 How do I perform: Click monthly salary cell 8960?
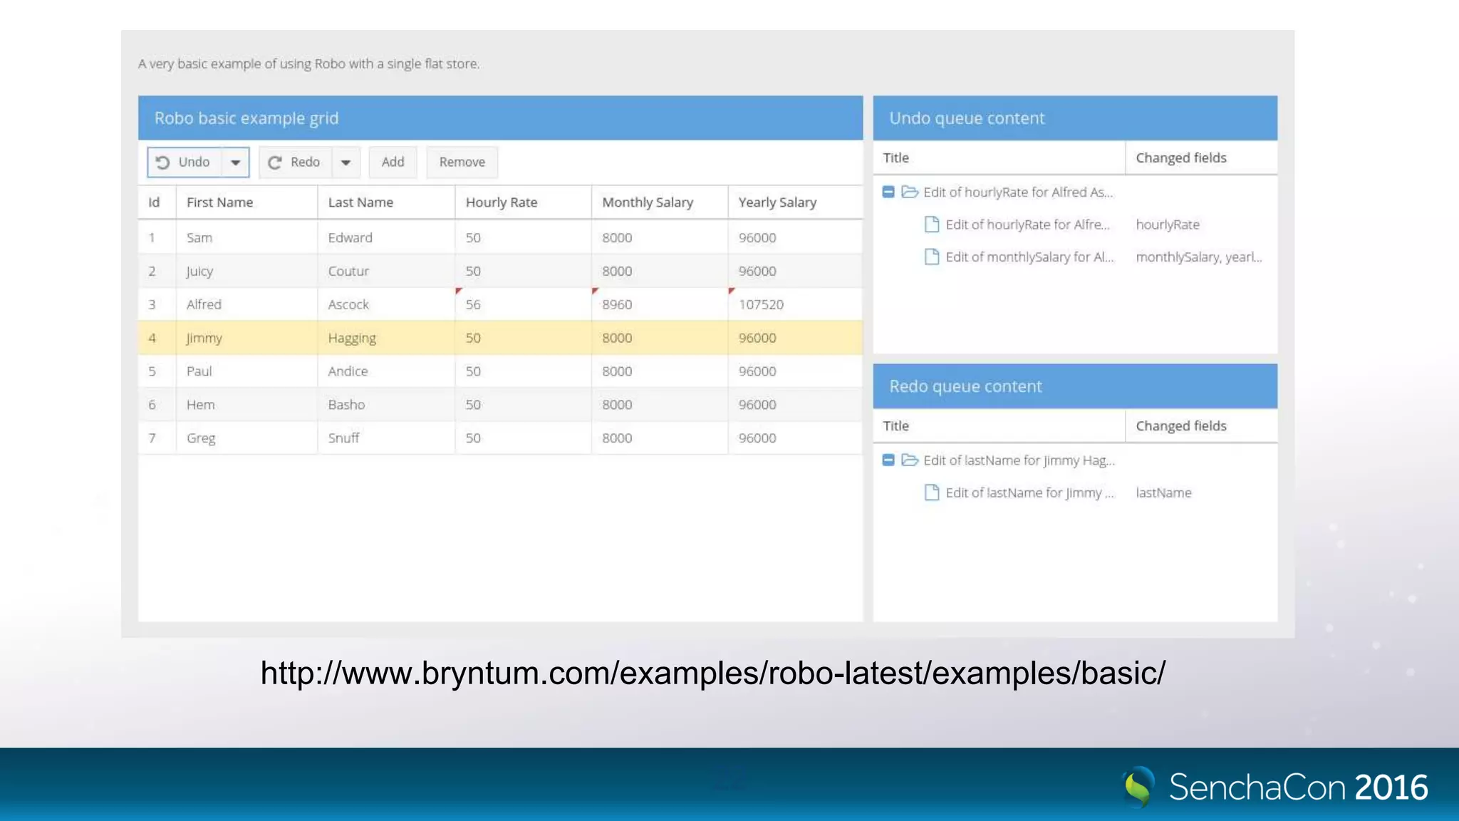[x=660, y=304]
